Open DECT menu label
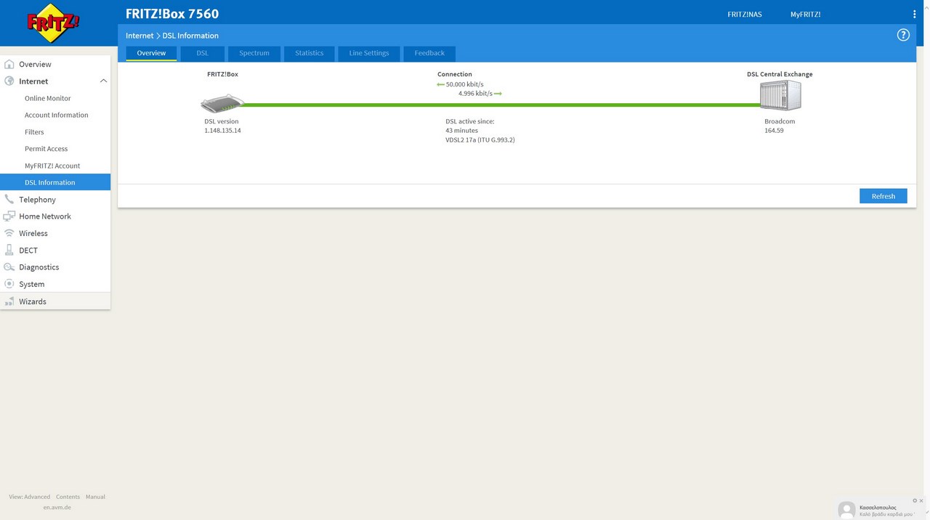The width and height of the screenshot is (930, 520). pyautogui.click(x=28, y=251)
